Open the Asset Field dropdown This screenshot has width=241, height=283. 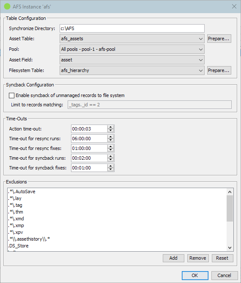tap(132, 60)
